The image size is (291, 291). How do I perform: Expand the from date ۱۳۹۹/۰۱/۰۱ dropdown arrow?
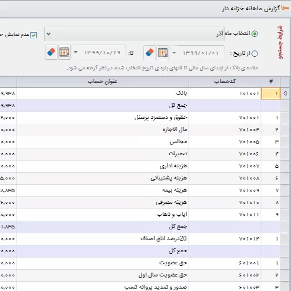[x=174, y=53]
